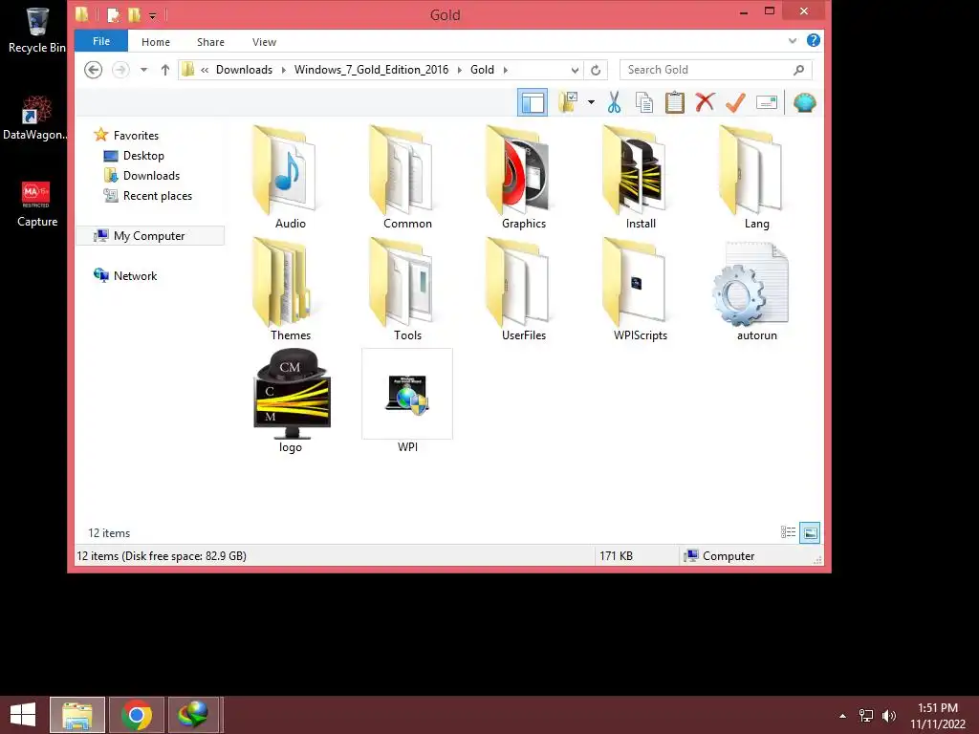Open the Capture desktop icon
979x734 pixels.
[37, 205]
